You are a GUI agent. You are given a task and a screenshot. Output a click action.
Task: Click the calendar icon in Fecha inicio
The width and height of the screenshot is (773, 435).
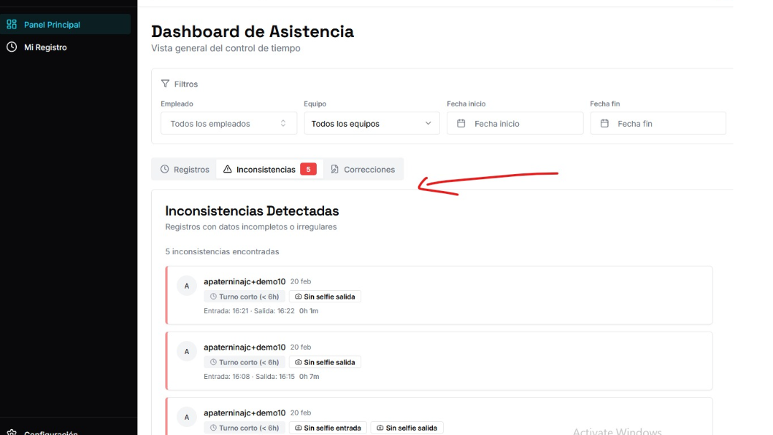(x=461, y=124)
